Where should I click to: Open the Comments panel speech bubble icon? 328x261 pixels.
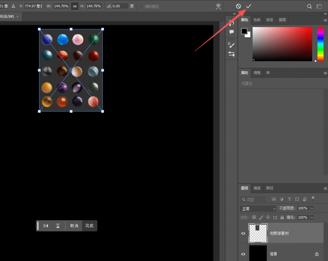[x=231, y=32]
